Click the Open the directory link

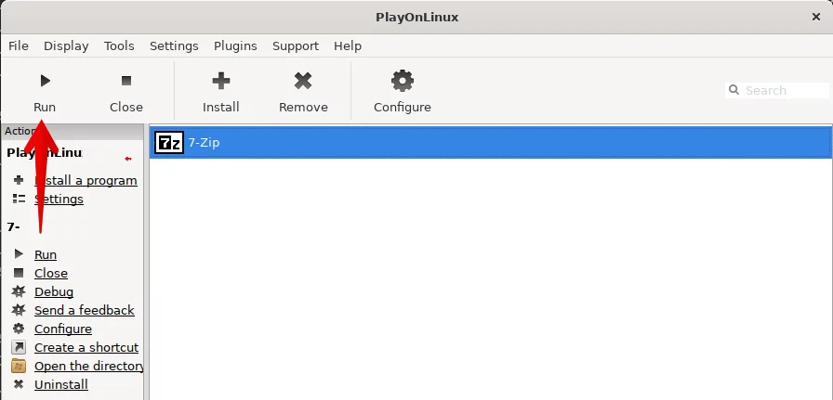[88, 366]
